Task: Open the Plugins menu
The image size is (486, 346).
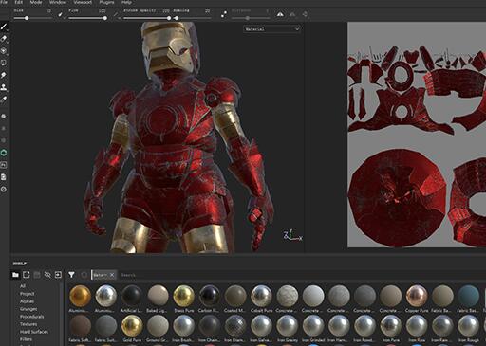Action: click(106, 2)
